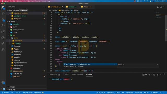Click Ln 26, Col 10 position
This screenshot has width=167, height=94.
(101, 93)
